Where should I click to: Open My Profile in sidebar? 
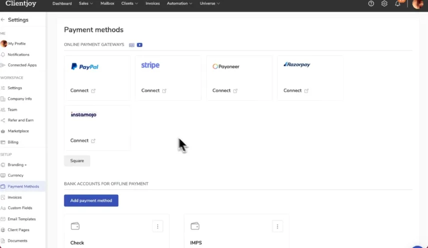(x=17, y=44)
